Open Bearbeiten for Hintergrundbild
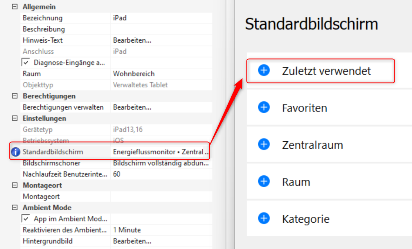Image resolution: width=412 pixels, height=249 pixels. [132, 241]
